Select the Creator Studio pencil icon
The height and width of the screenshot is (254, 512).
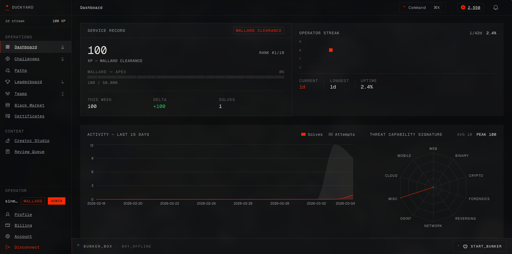pos(8,141)
